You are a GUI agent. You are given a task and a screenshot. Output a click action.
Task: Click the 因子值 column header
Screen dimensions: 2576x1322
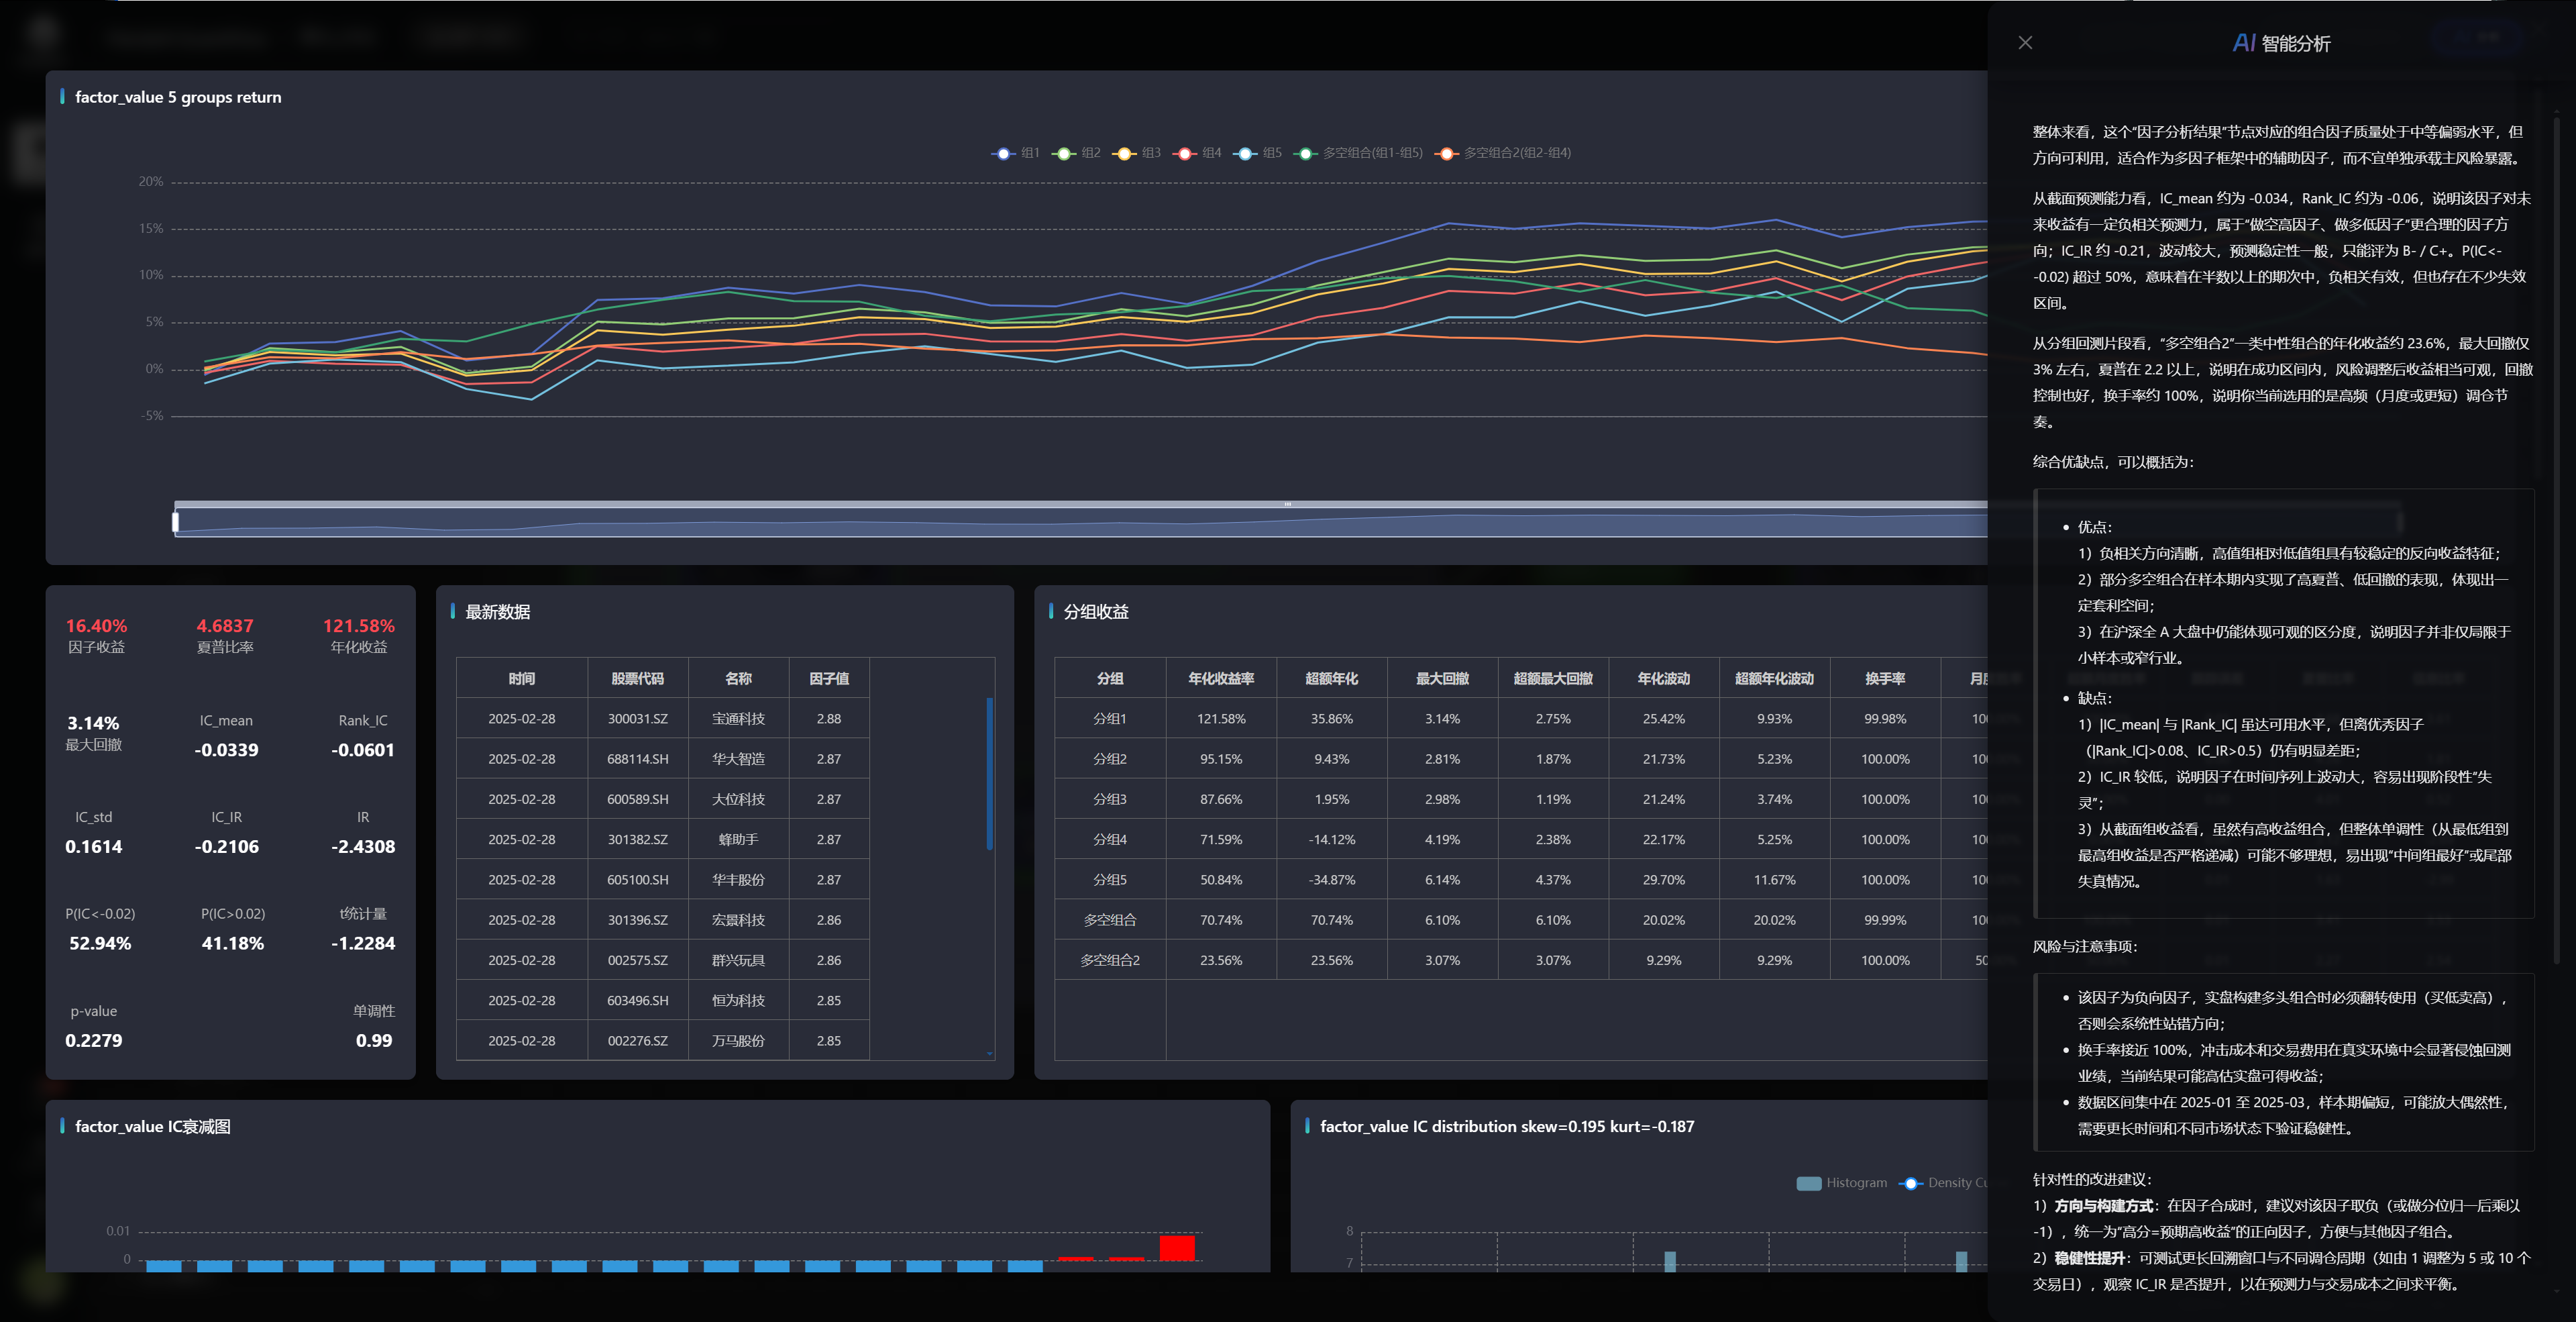coord(829,678)
